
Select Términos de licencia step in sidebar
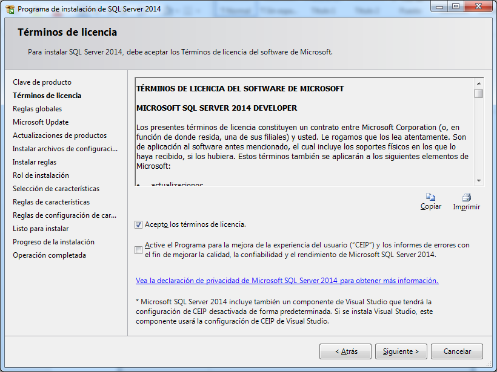coord(47,96)
